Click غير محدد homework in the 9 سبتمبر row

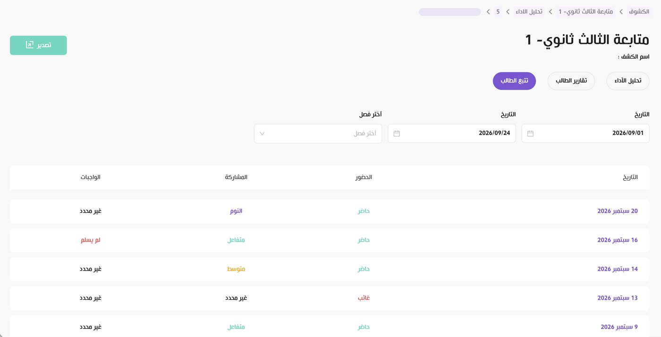90,327
